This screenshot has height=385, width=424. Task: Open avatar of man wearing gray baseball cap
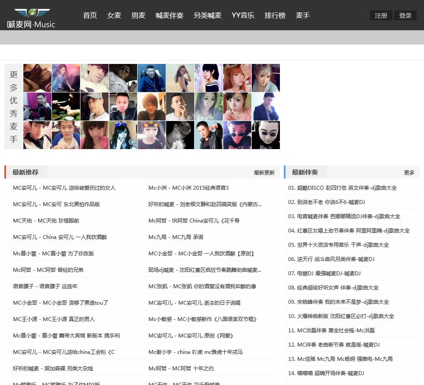click(94, 106)
